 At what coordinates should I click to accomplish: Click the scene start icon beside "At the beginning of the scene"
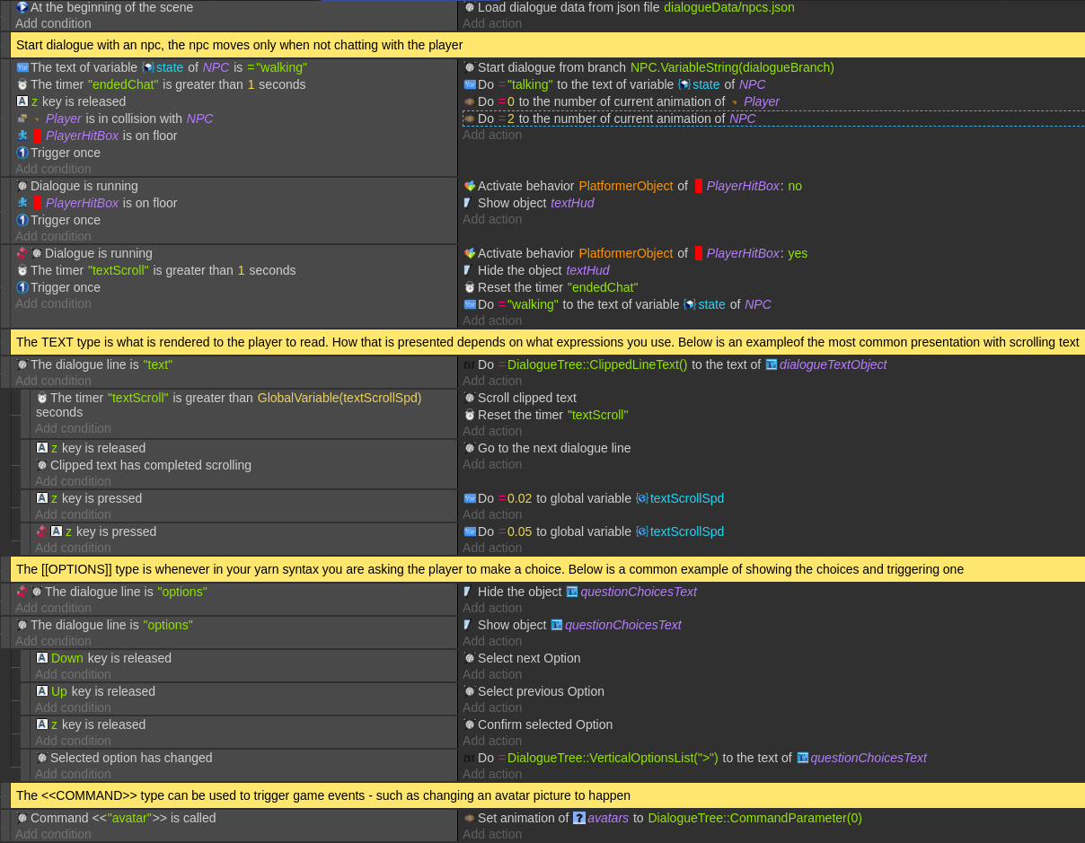[22, 7]
